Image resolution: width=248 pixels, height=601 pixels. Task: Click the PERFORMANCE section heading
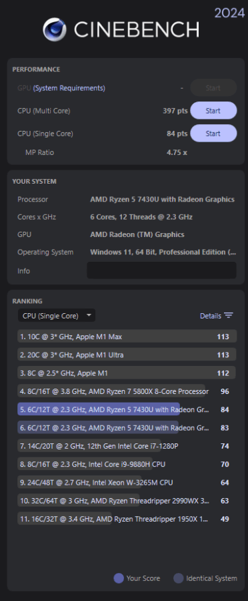pos(36,69)
